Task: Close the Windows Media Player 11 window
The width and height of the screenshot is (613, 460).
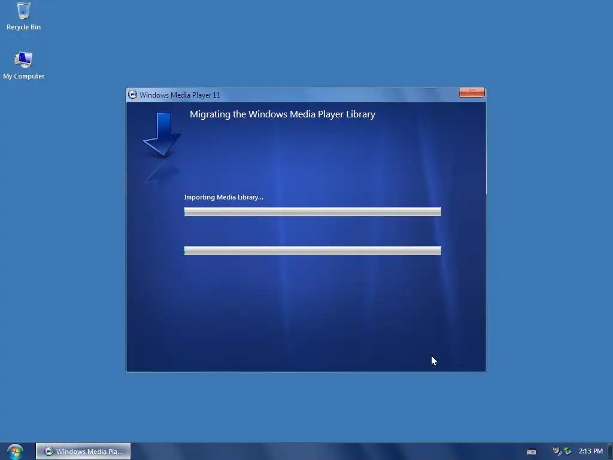Action: click(472, 92)
